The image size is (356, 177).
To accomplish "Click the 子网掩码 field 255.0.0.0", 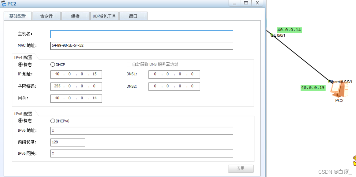I will pyautogui.click(x=76, y=86).
